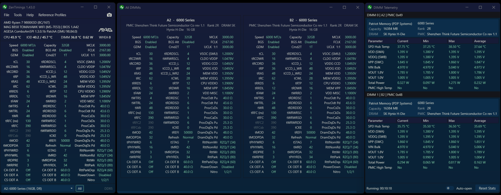
Task: Maximize the All DIMMs window
Action: click(344, 7)
